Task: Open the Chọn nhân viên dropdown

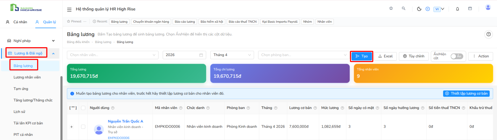Action: [113, 55]
